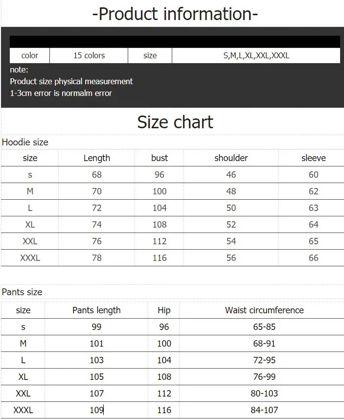Select the "sleeve" column header
The width and height of the screenshot is (344, 420).
[313, 158]
